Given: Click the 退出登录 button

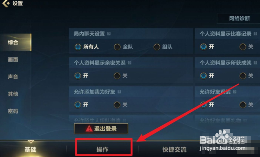Looking at the screenshot, I should click(x=101, y=128).
